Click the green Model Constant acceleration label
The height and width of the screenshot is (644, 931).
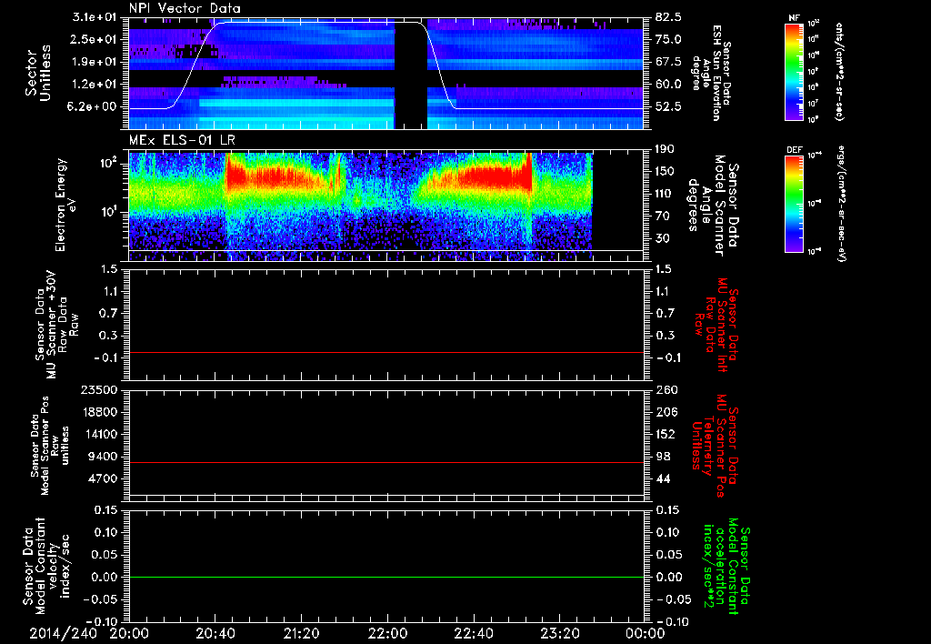[726, 568]
